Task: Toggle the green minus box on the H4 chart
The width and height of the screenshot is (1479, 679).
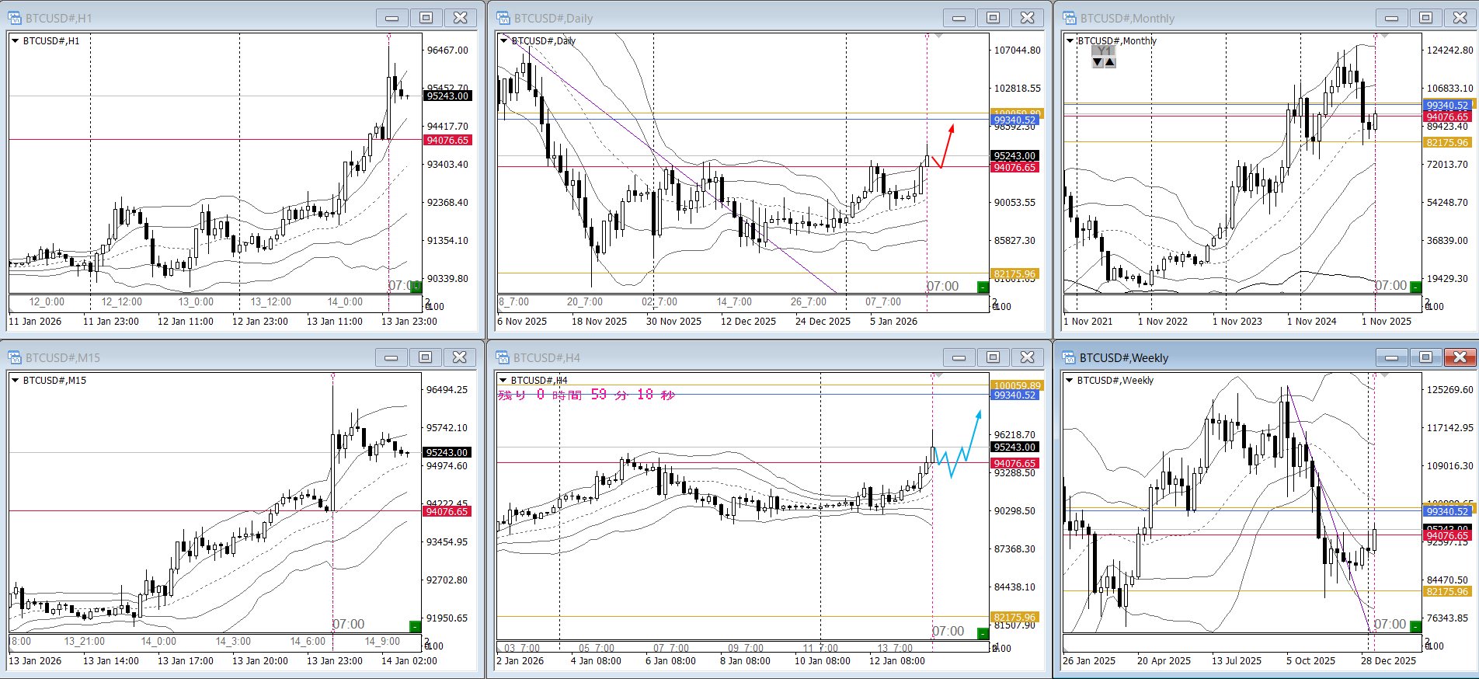Action: coord(983,633)
